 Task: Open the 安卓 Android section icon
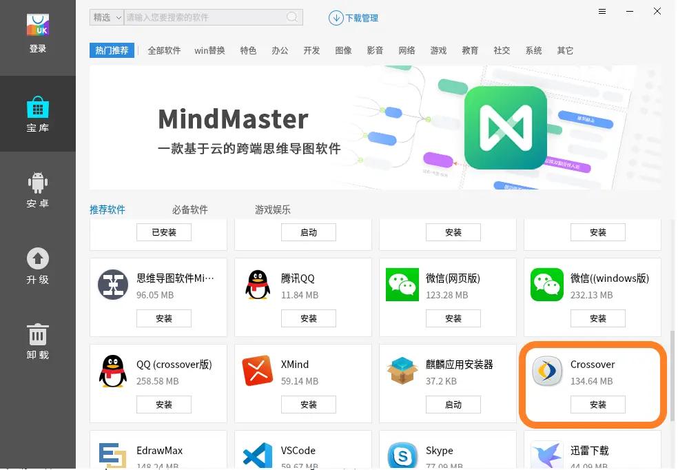click(x=37, y=182)
